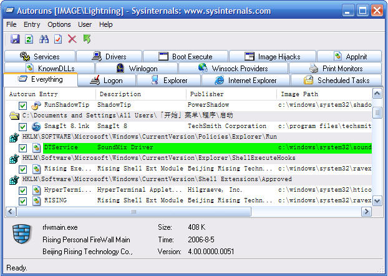Select the green DTService SoundMix Driver row
The image size is (388, 276).
point(207,148)
